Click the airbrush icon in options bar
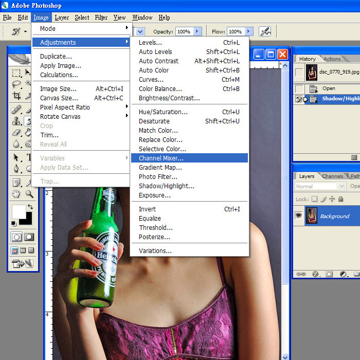Screen dimensions: 360x360 coord(265,31)
